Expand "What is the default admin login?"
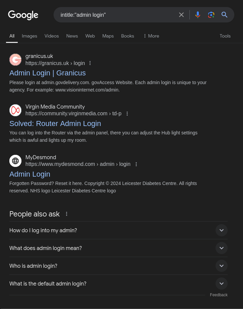243x309 pixels. tap(221, 284)
